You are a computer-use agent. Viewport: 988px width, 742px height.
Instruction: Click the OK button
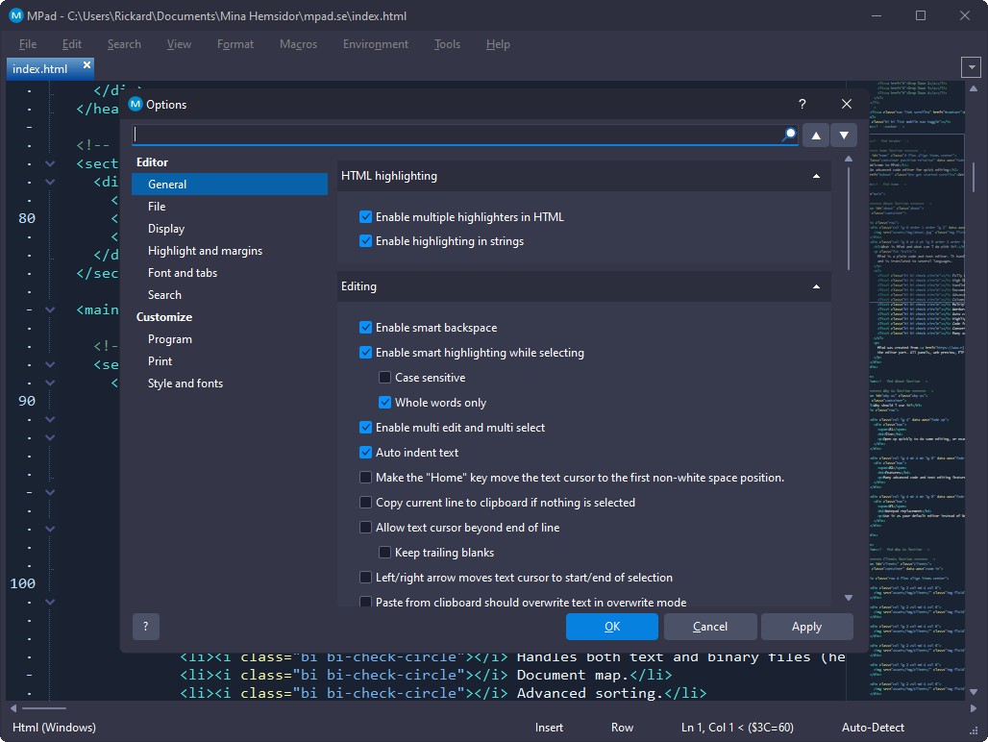[x=612, y=627]
